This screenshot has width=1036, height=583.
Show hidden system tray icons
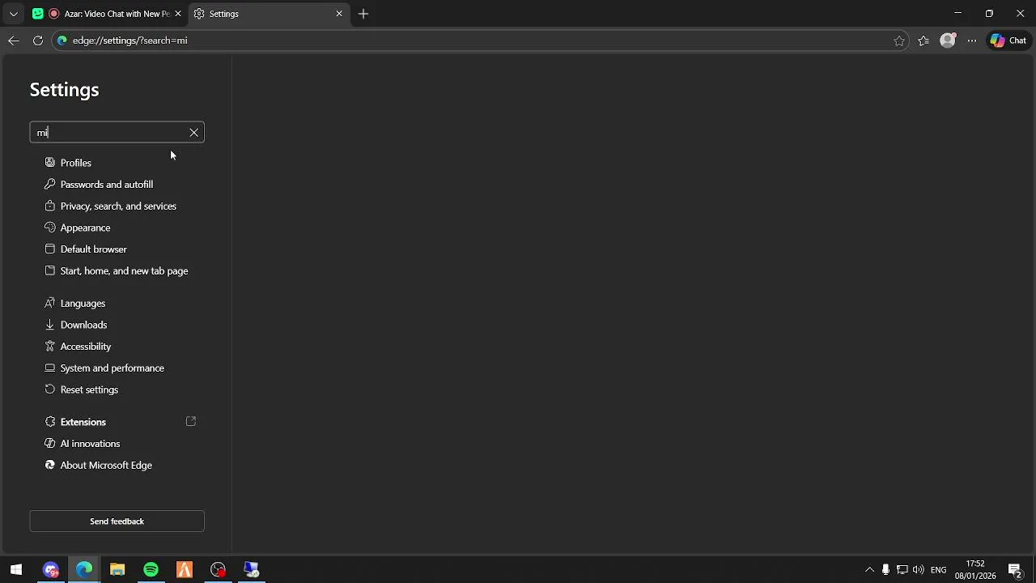[869, 570]
